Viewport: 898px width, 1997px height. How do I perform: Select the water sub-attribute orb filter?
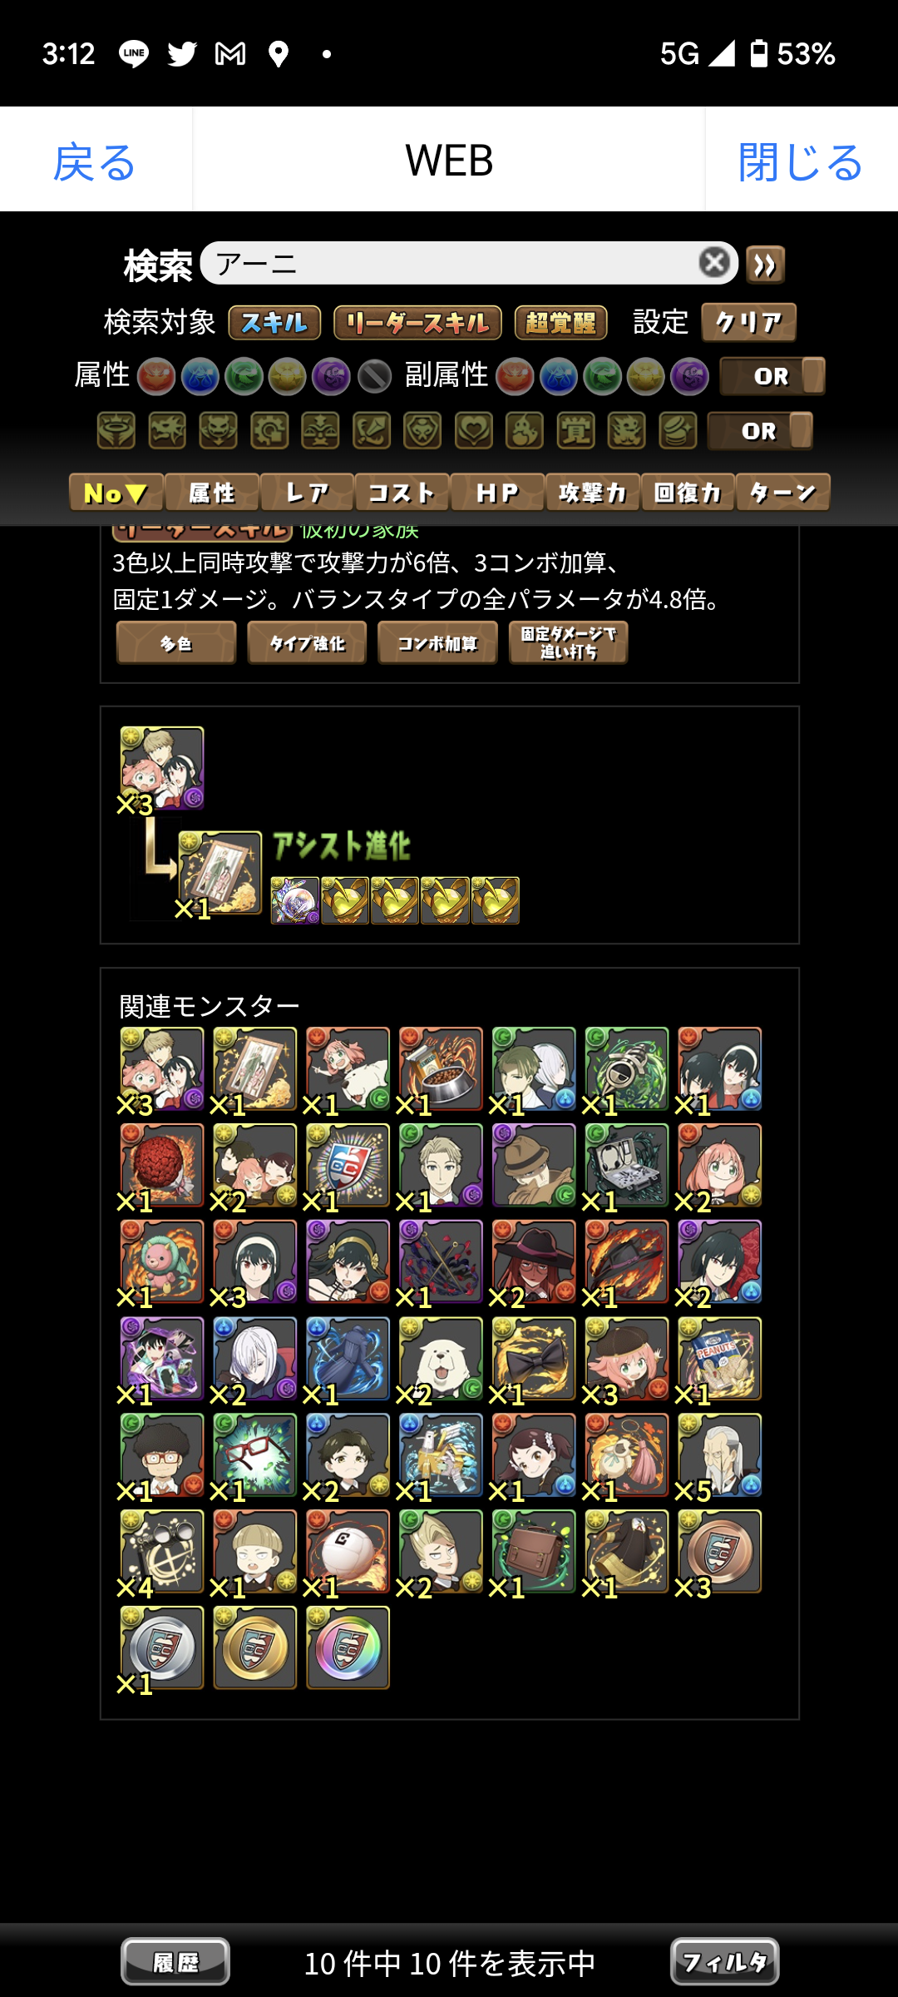(559, 376)
